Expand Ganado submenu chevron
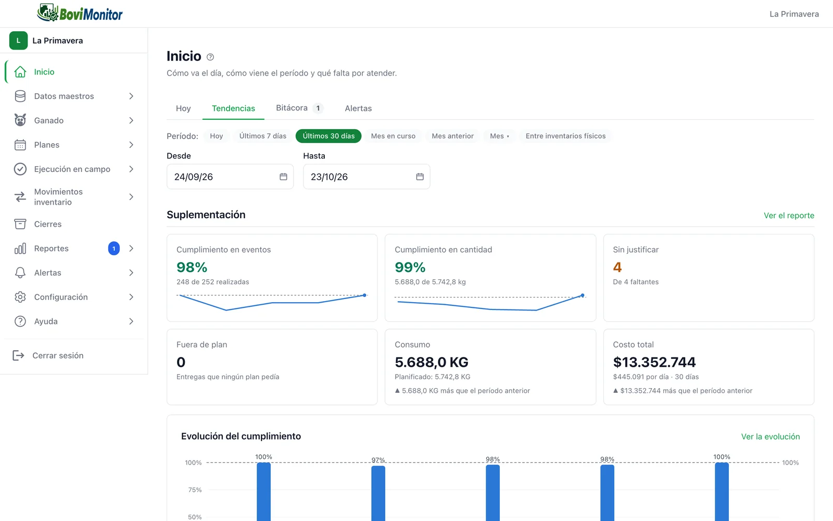The image size is (833, 521). [x=131, y=120]
